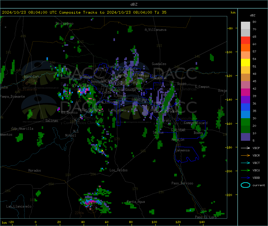Click the Salinas location label

tap(52, 121)
